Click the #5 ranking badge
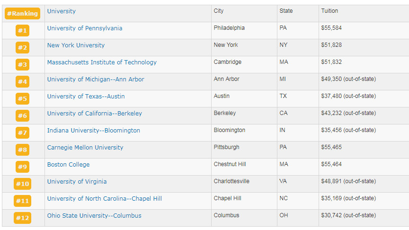The height and width of the screenshot is (230, 409). click(x=22, y=99)
